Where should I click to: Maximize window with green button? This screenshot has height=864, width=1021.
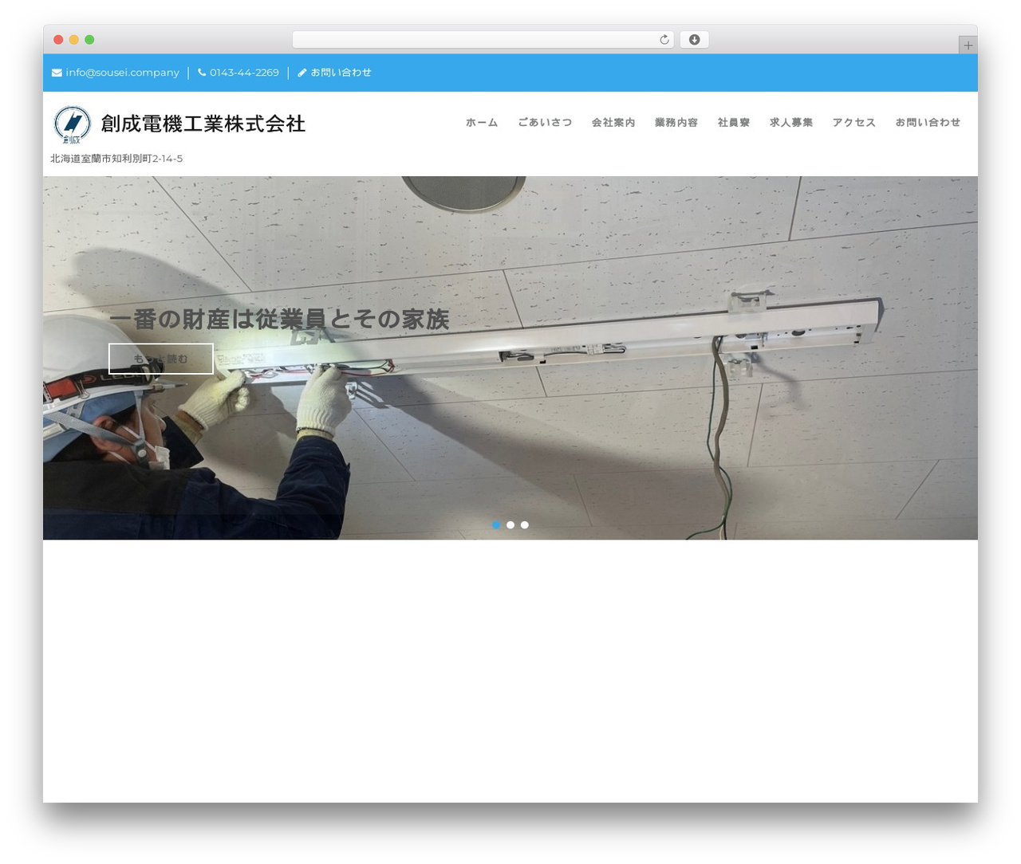[89, 40]
